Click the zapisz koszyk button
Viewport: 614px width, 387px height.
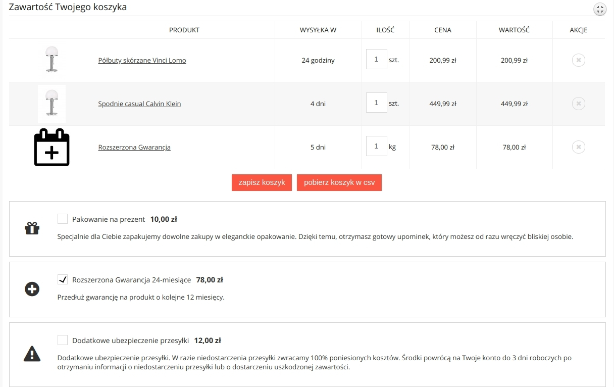(x=262, y=182)
